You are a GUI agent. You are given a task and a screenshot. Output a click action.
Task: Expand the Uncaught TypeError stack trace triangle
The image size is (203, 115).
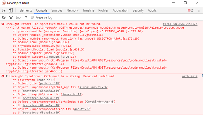coord(7,76)
